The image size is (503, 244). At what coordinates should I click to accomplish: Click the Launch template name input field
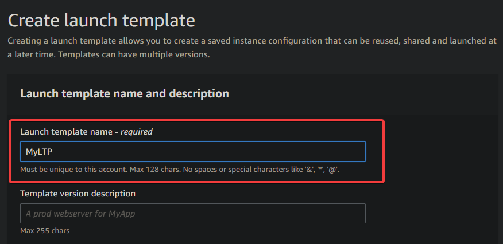[193, 152]
